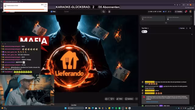Open browser extensions puzzle icon
This screenshot has width=195, height=110.
(184, 5)
